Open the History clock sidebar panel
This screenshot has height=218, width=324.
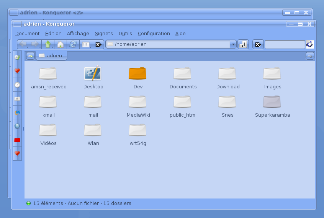[17, 85]
